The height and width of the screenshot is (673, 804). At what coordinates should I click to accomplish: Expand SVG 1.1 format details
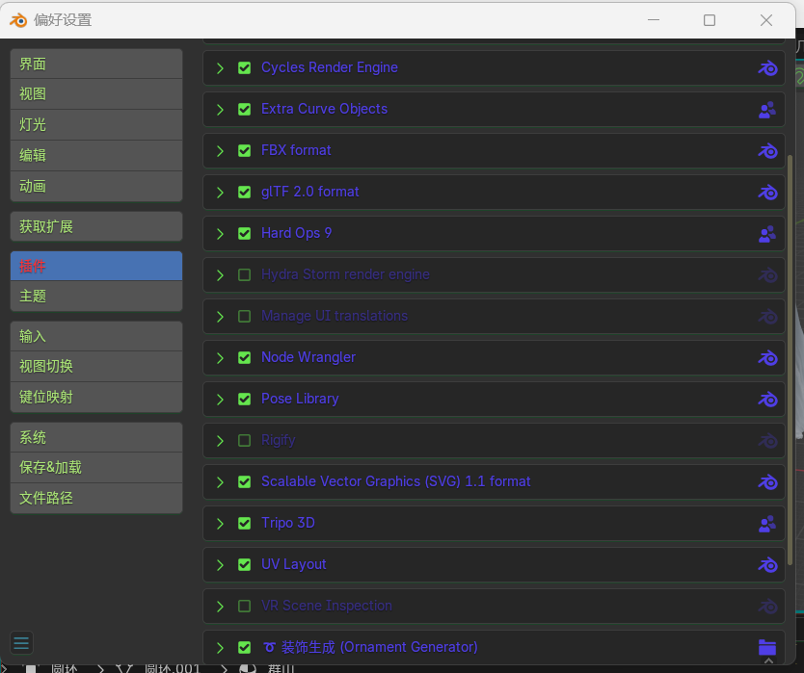(x=220, y=482)
